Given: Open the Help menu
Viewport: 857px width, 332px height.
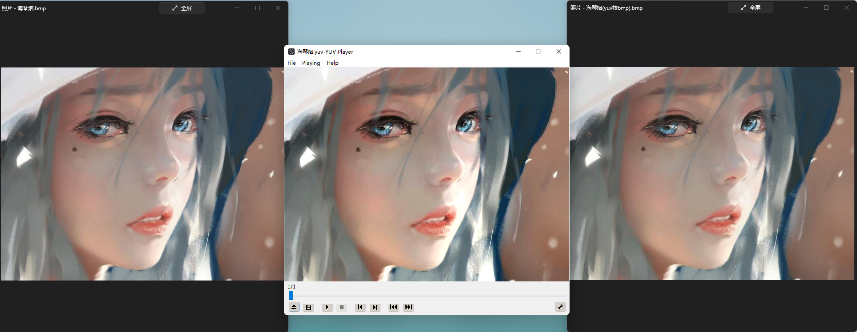Looking at the screenshot, I should 332,63.
